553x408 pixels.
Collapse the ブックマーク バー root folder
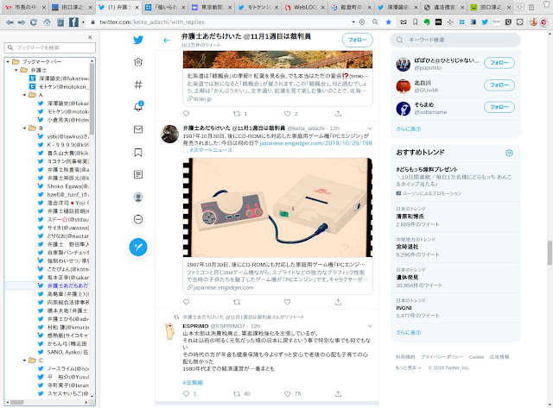(x=8, y=61)
